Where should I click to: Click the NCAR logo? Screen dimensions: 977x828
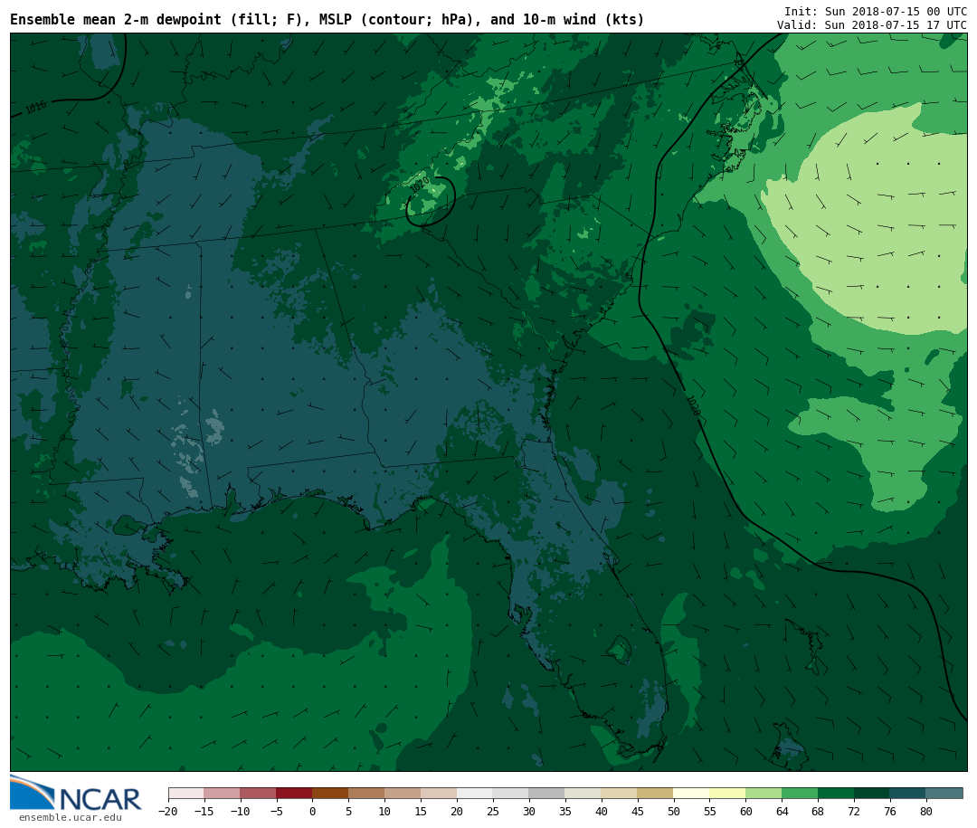tap(76, 794)
